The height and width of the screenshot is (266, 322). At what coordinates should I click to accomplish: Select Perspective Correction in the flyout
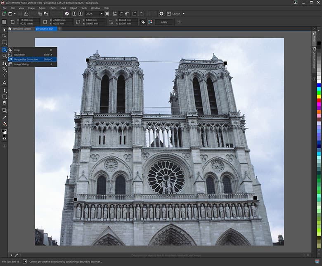pyautogui.click(x=26, y=59)
